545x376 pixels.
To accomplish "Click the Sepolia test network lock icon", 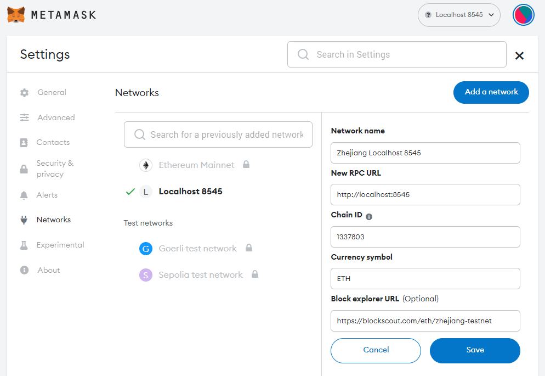I will pos(254,274).
